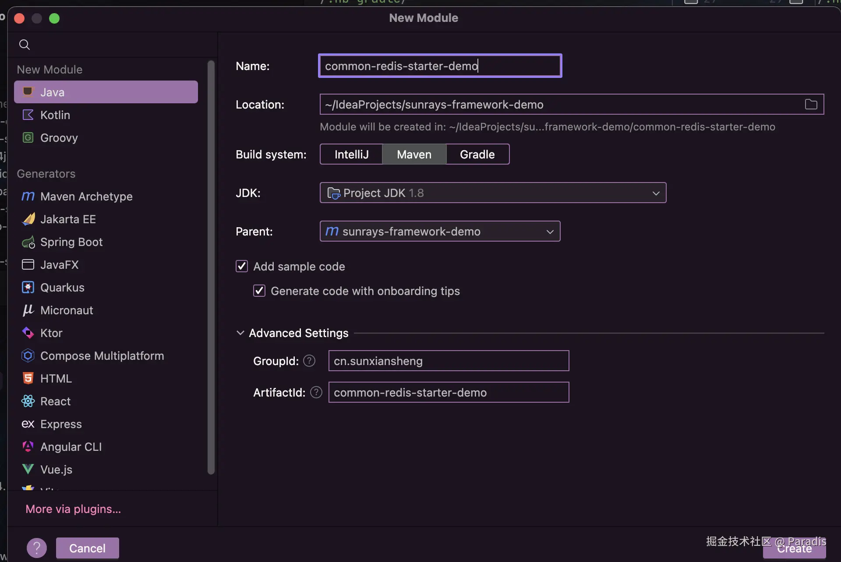
Task: Disable Generate code with onboarding tips
Action: point(259,291)
